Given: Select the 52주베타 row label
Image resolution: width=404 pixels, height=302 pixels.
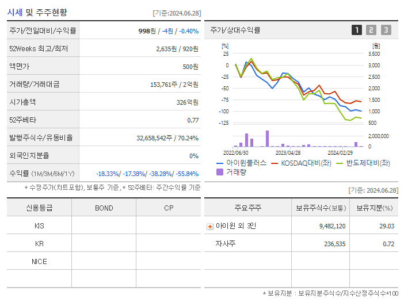Looking at the screenshot, I should tap(22, 120).
